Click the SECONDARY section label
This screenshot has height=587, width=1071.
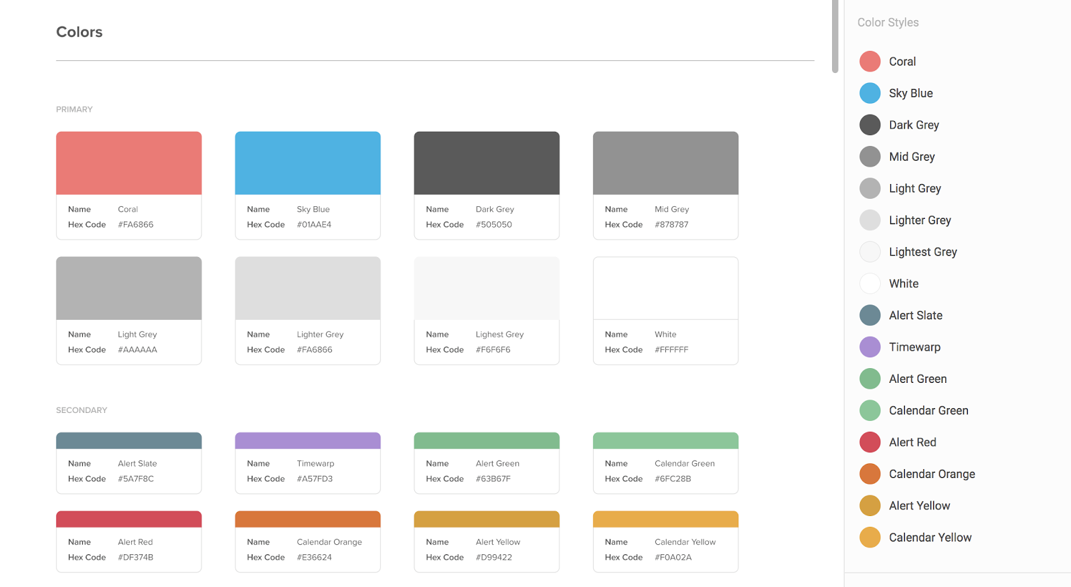82,410
